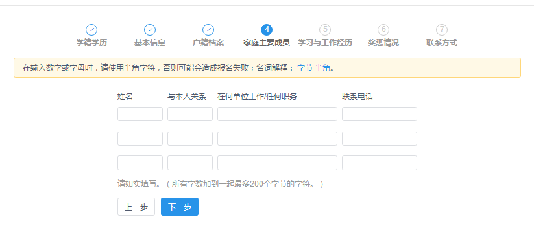Focus the second row 姓名 field
534x241 pixels.
[x=140, y=139]
